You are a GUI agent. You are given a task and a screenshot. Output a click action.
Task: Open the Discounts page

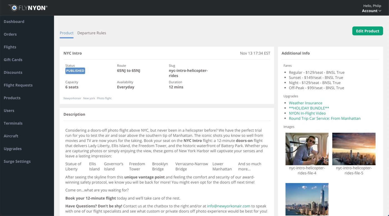(x=13, y=72)
